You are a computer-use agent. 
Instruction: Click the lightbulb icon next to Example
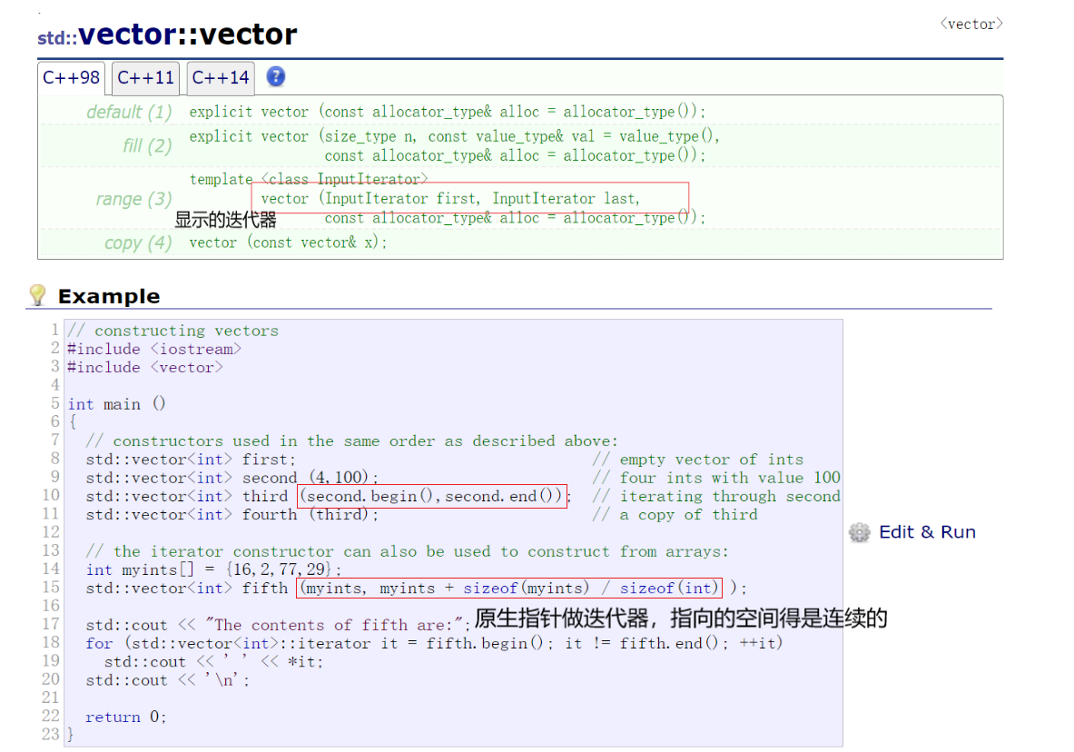37,294
